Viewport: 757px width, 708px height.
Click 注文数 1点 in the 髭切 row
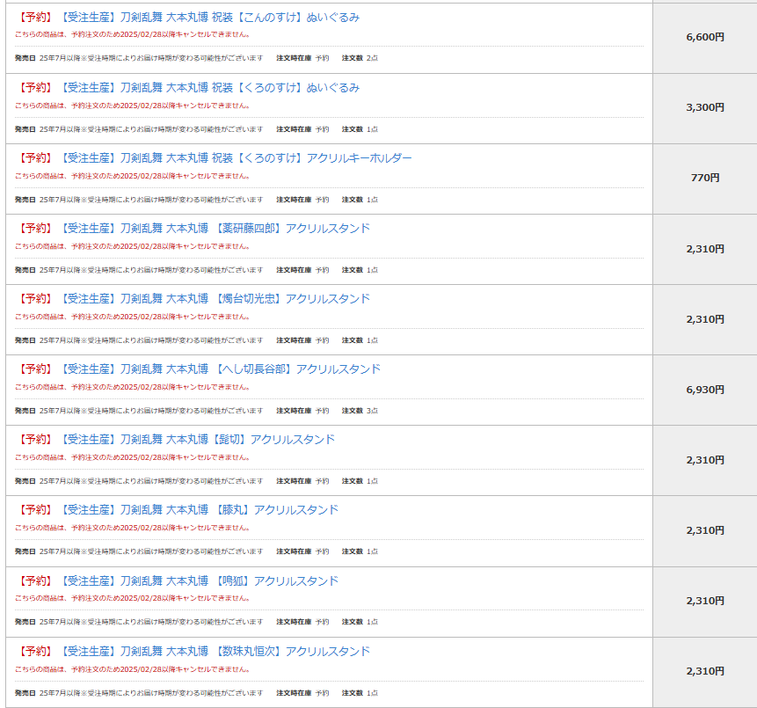[360, 481]
